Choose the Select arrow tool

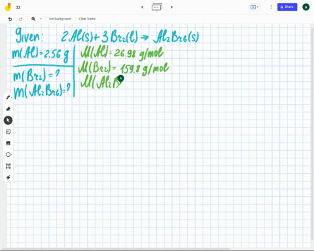pos(8,120)
